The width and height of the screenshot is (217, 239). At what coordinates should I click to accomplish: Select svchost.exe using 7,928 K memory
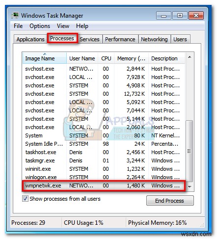pyautogui.click(x=104, y=77)
